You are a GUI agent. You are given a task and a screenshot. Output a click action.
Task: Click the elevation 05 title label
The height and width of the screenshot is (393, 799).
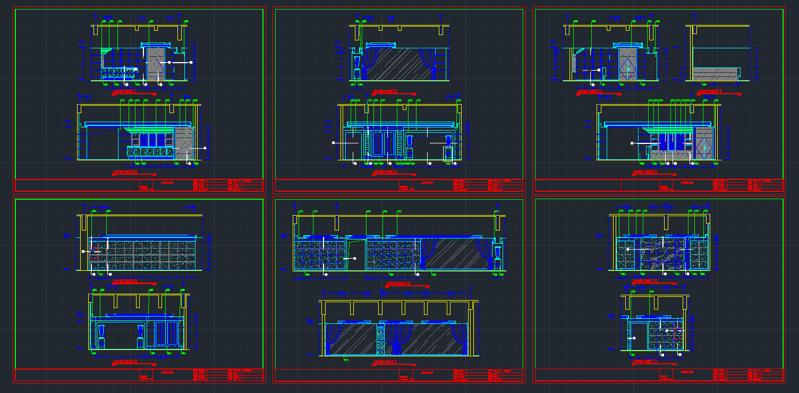coord(590,91)
